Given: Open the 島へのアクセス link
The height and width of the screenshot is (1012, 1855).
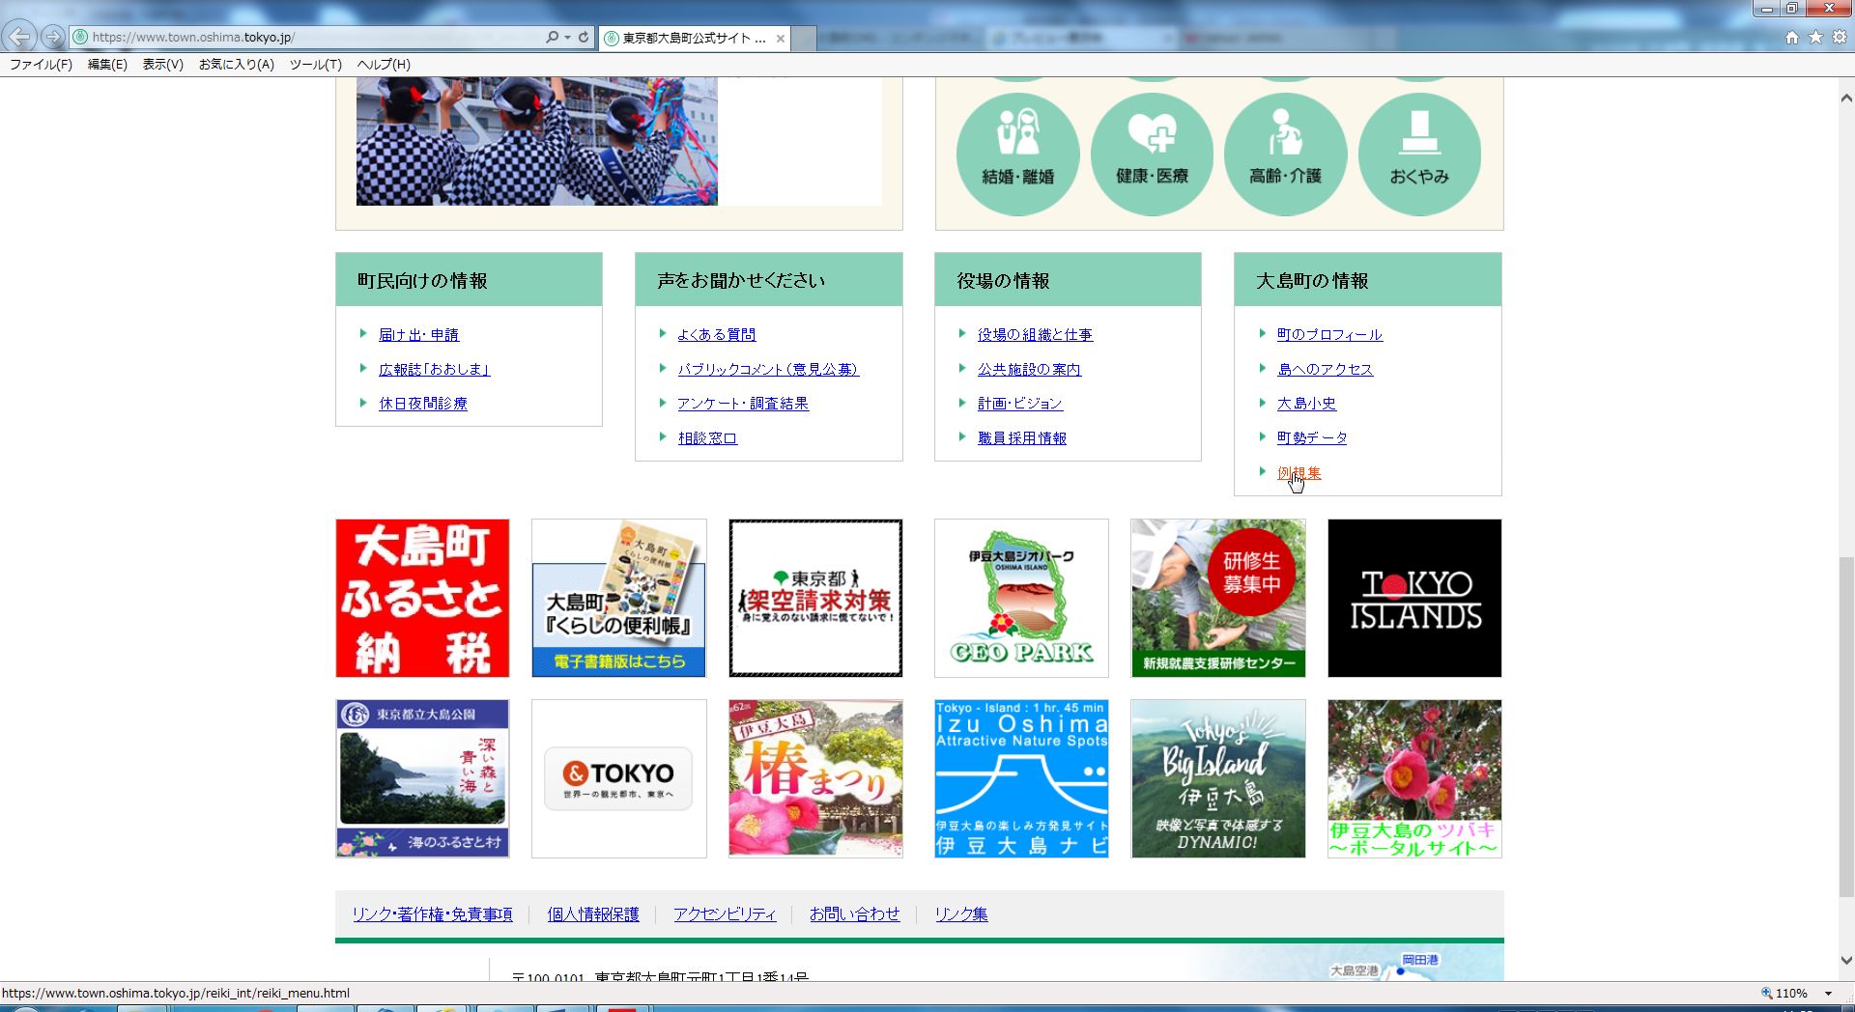Looking at the screenshot, I should [1325, 370].
